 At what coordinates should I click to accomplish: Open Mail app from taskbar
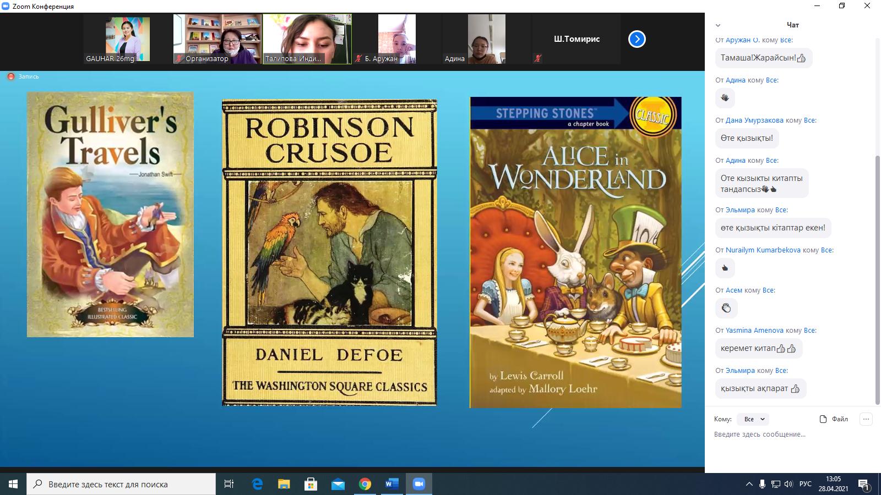pos(338,484)
